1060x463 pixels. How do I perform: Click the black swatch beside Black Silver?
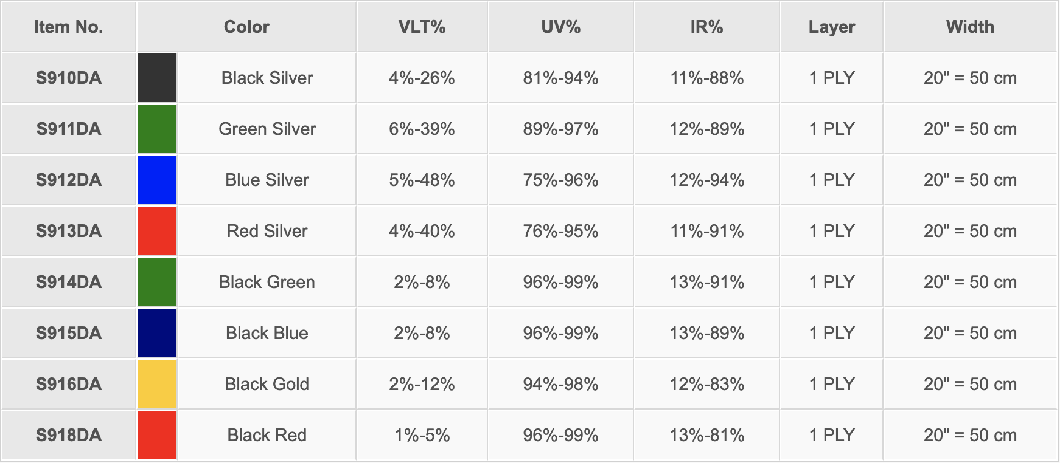(157, 78)
